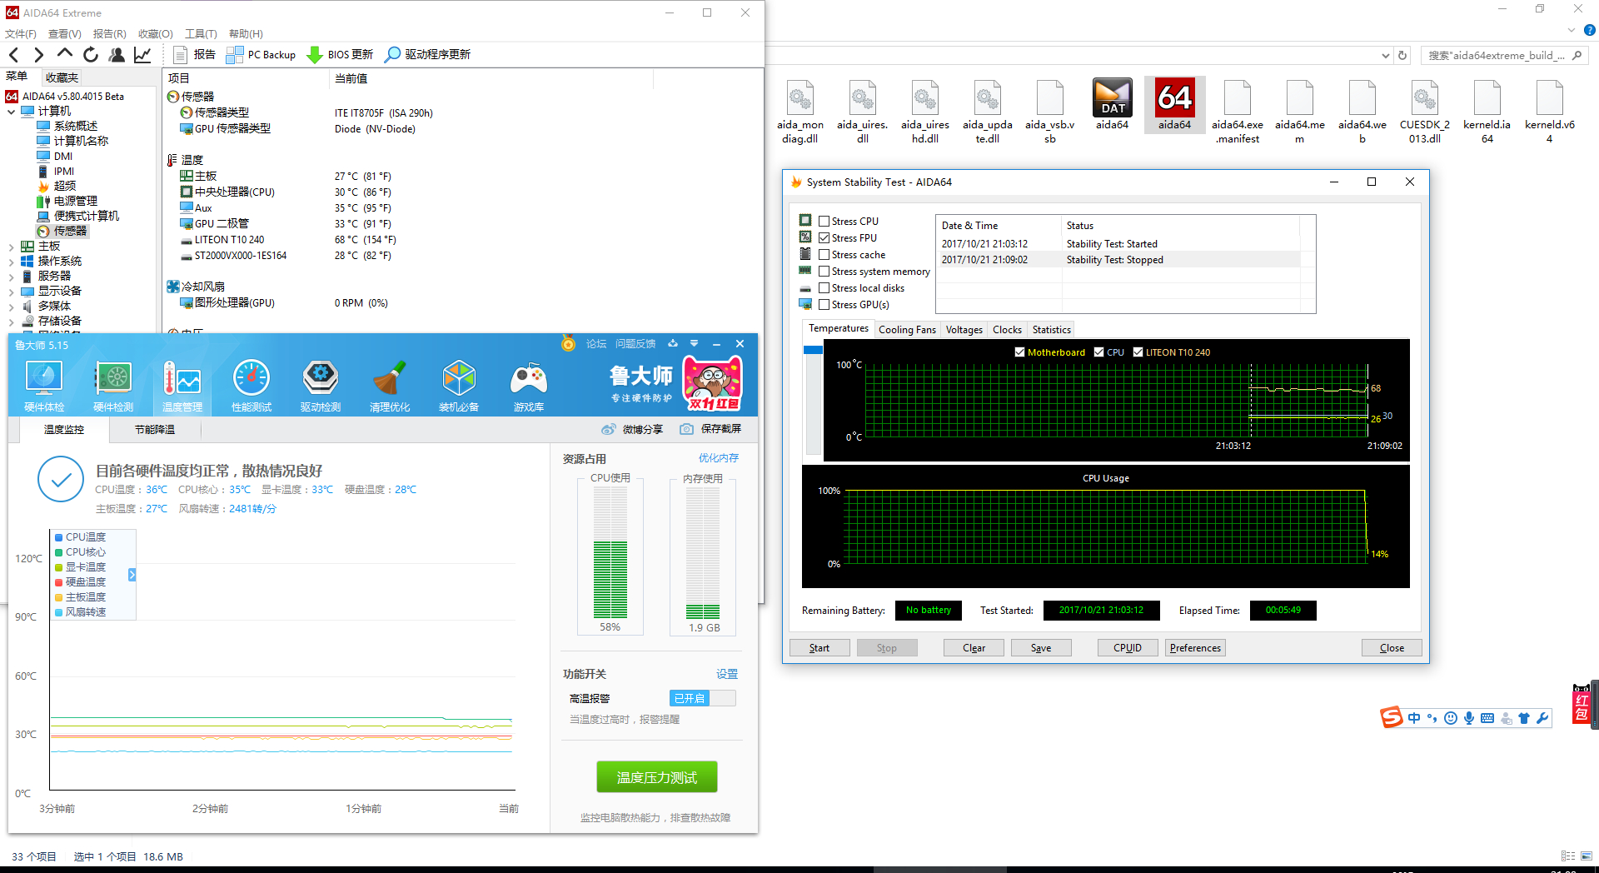Image resolution: width=1599 pixels, height=873 pixels.
Task: Toggle CPU temperature graph checkbox
Action: click(x=1099, y=352)
